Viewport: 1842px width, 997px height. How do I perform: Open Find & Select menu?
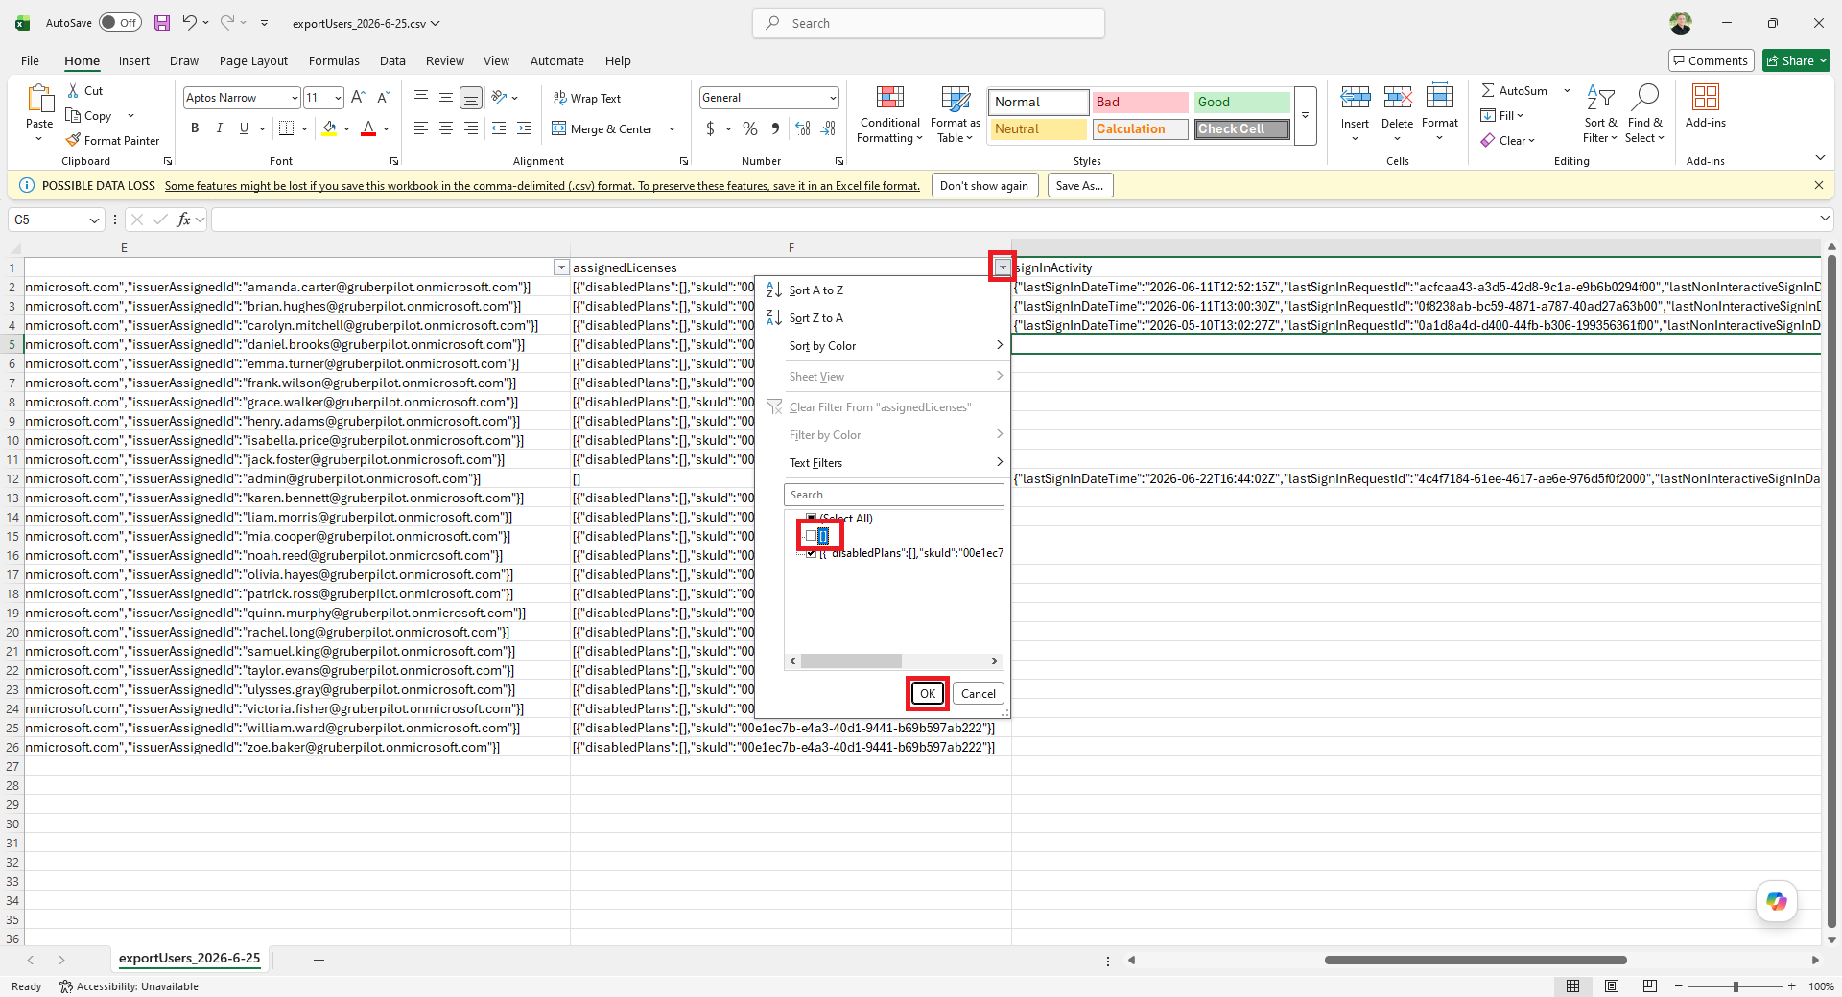point(1644,115)
